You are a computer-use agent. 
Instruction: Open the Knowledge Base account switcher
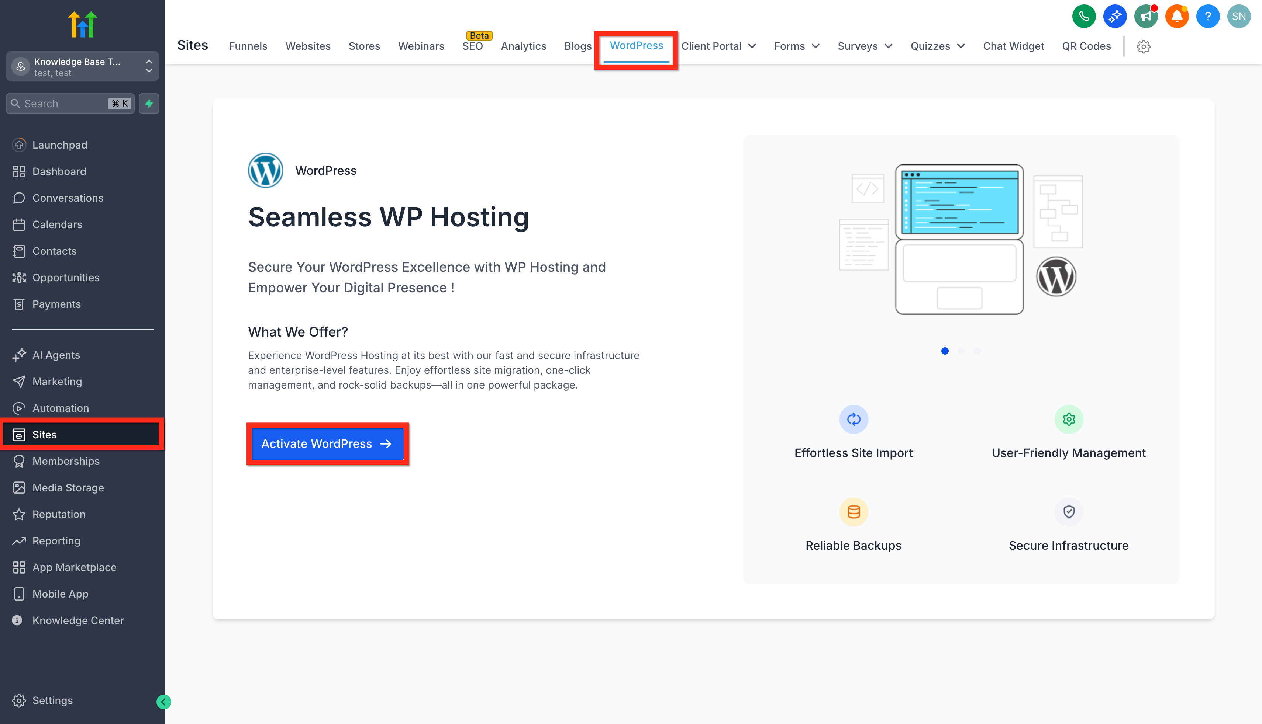(83, 66)
